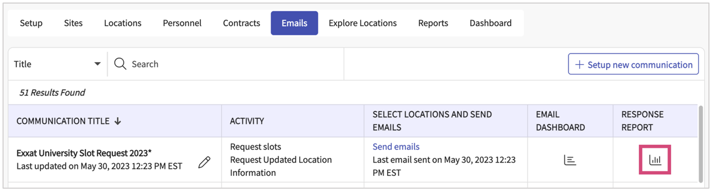Viewport: 712px width, 192px height.
Task: Select the Exxat University Slot Request 2023 row title
Action: [84, 153]
